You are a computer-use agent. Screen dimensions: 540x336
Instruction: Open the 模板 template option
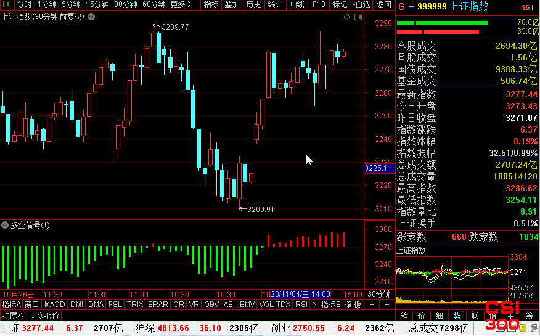(x=353, y=305)
